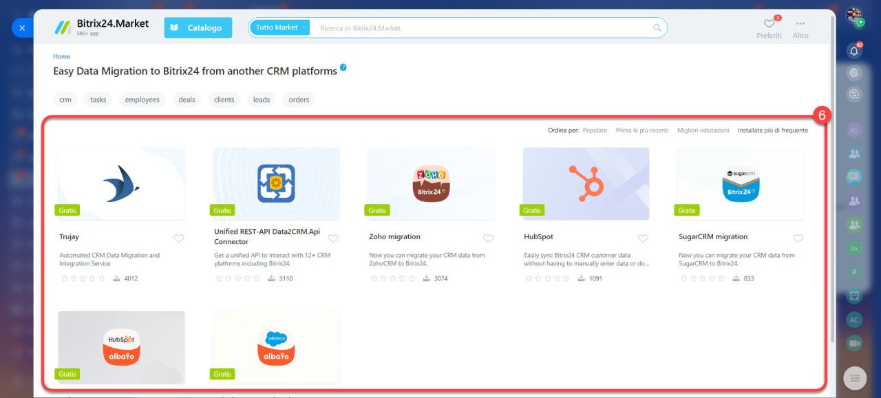Screen dimensions: 881x398
Task: Open notifications bell with 42 badge
Action: (854, 50)
